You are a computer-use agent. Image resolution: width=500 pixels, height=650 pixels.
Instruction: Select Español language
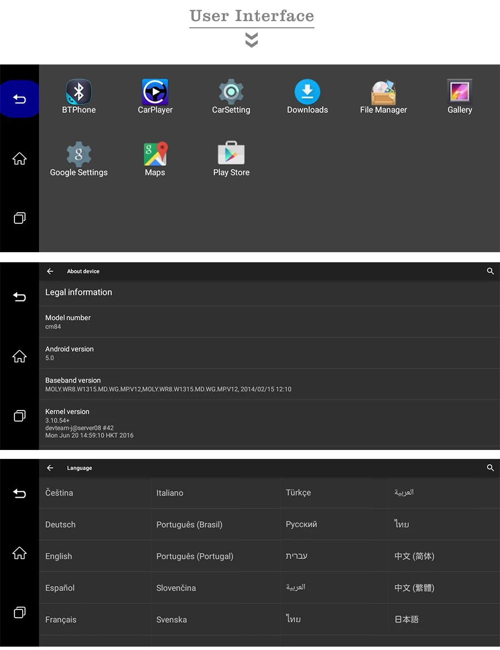click(x=95, y=588)
